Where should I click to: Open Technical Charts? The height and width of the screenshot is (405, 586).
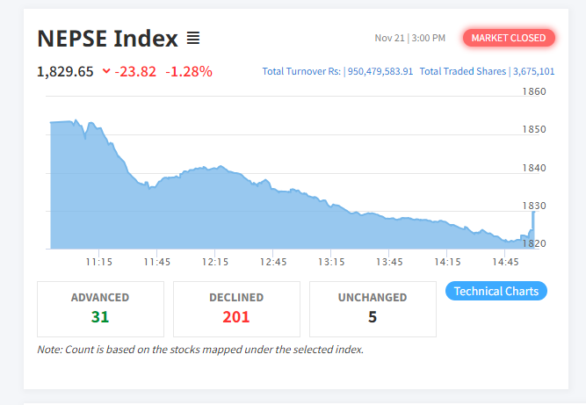tap(496, 291)
